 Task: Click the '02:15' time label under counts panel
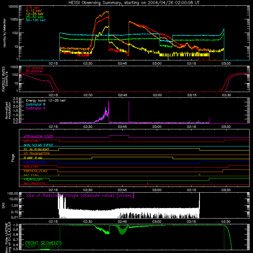tap(53, 64)
